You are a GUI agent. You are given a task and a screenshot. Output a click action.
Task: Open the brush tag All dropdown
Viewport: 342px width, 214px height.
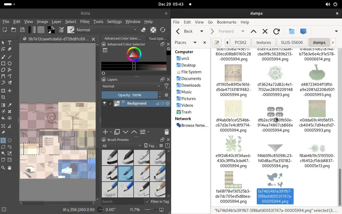click(x=122, y=146)
